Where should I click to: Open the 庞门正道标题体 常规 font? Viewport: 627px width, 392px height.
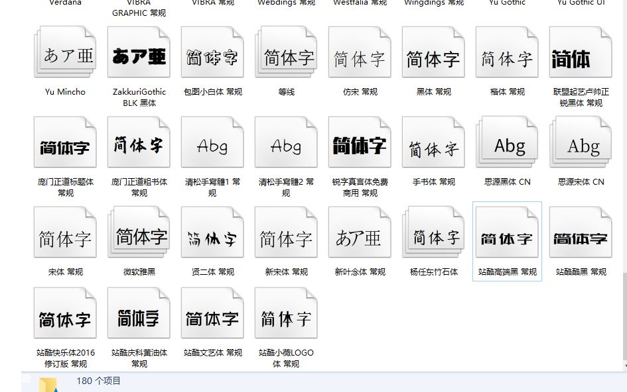[64, 142]
